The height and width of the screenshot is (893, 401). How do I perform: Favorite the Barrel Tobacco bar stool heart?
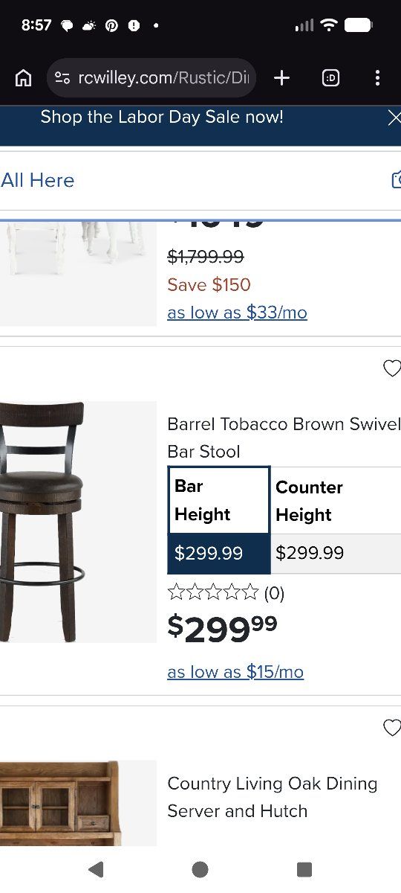pyautogui.click(x=391, y=368)
